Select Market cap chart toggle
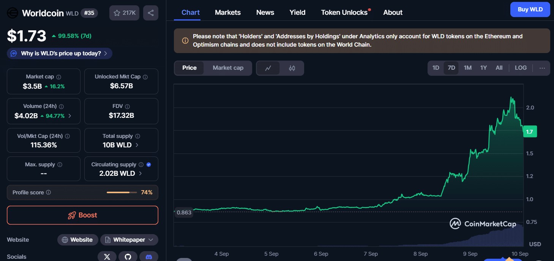The width and height of the screenshot is (554, 261). [x=228, y=68]
